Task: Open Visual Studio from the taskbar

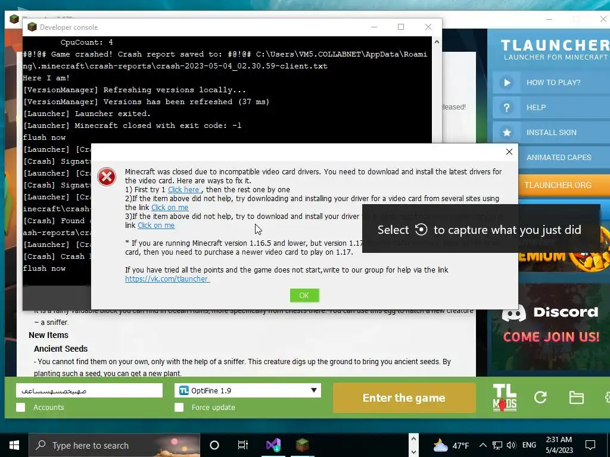Action: tap(273, 445)
